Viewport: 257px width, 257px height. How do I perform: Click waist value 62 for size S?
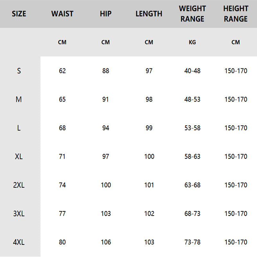point(62,71)
